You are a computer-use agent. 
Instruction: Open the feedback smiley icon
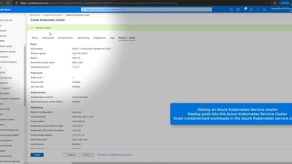click(264, 10)
